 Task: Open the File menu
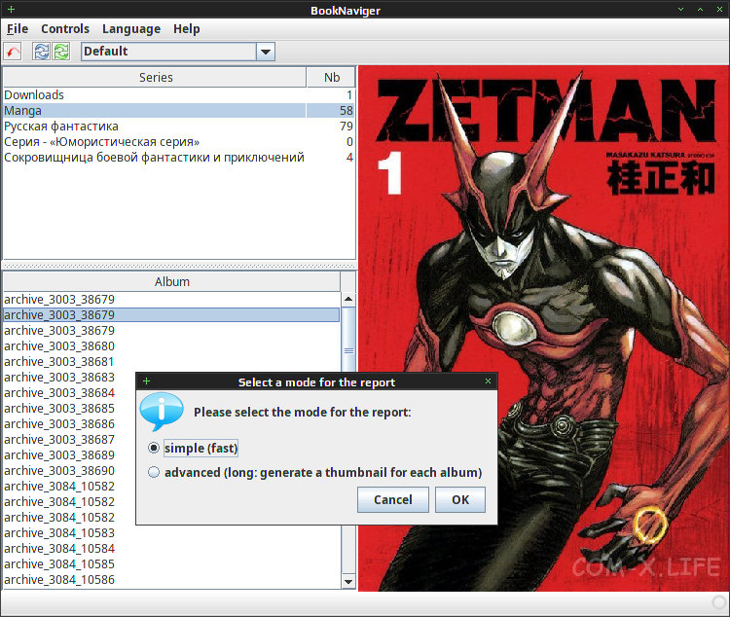coord(18,29)
